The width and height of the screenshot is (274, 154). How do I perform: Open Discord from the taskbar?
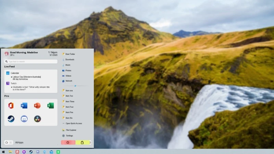click(38, 152)
